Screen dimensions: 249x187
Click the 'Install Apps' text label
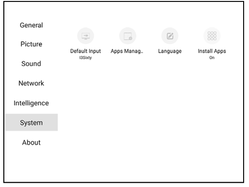(212, 51)
